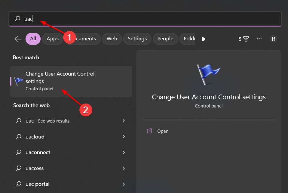The width and height of the screenshot is (288, 193).
Task: Select the Web filter tab
Action: coord(112,39)
